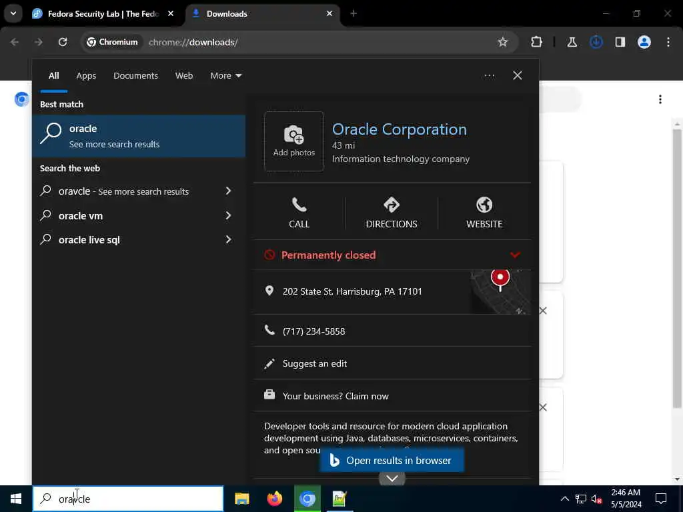Show downloads bubble icon in toolbar
The image size is (683, 512).
pos(596,42)
